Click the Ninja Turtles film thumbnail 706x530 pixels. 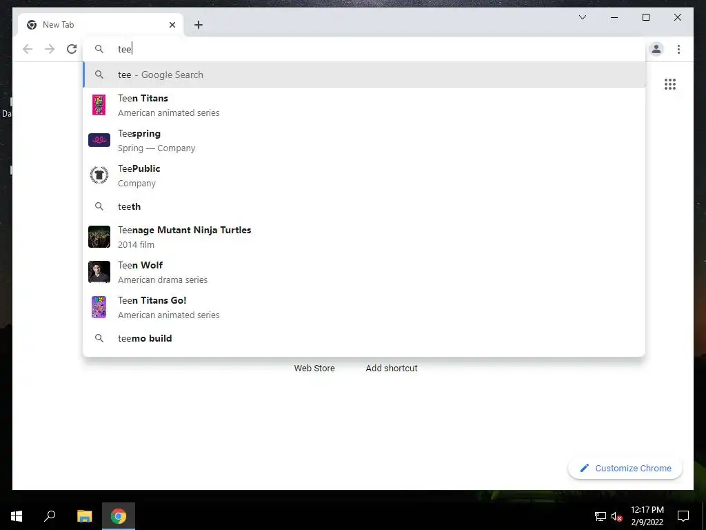99,237
